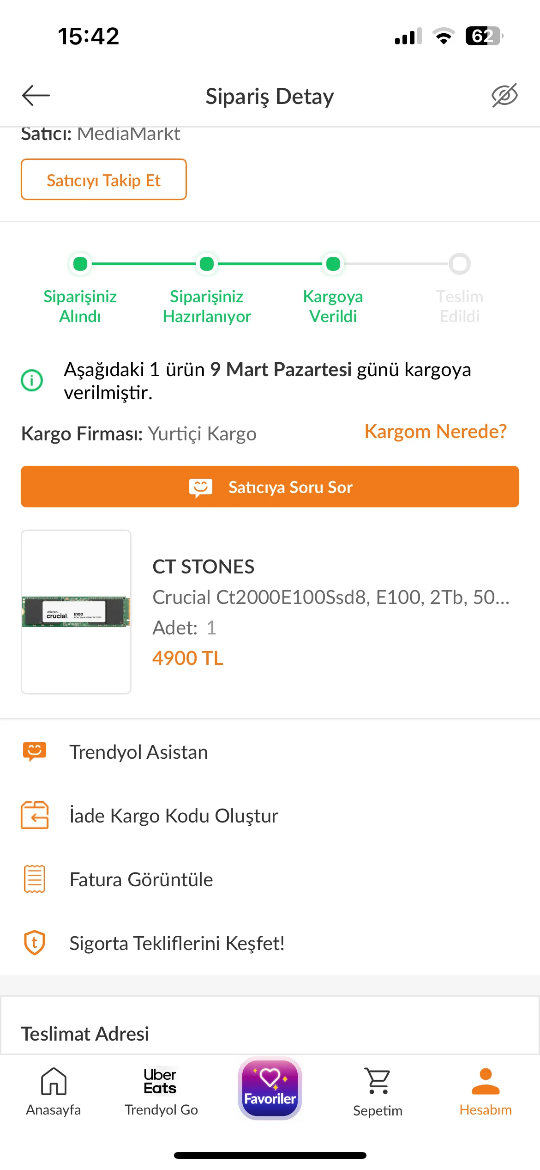
Task: Toggle the hide-info eye icon
Action: click(504, 96)
